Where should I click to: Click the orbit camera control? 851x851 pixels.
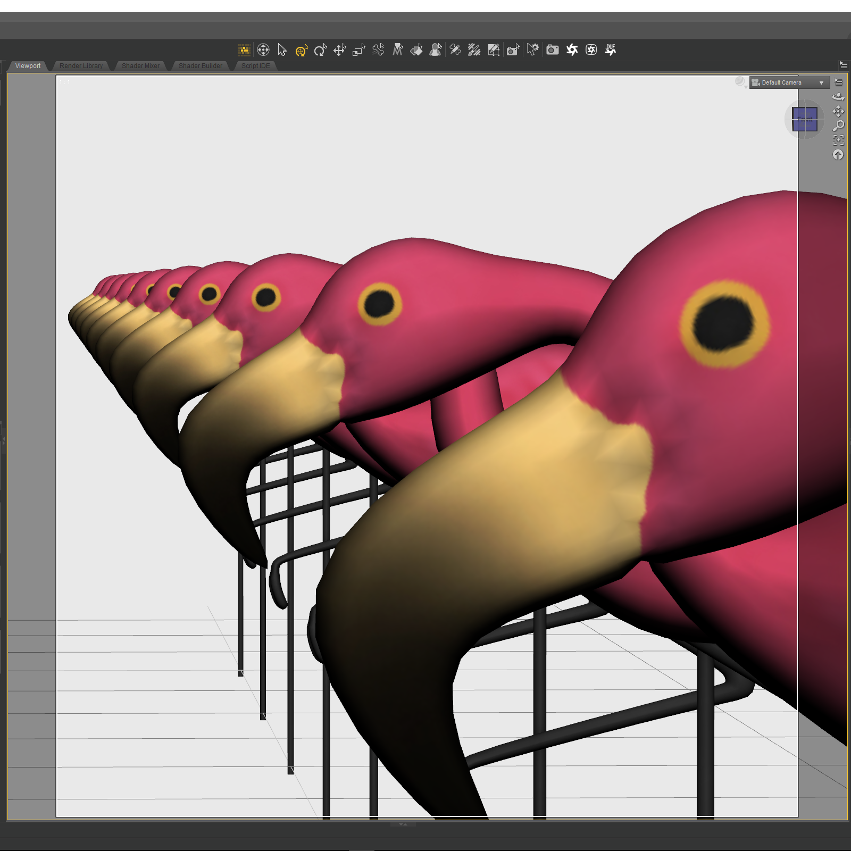[838, 97]
